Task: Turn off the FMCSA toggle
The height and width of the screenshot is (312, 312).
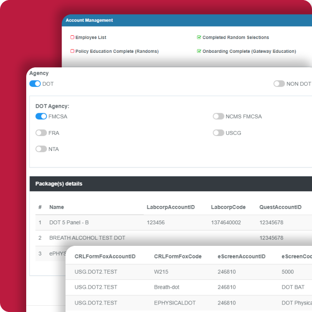Action: [x=41, y=116]
